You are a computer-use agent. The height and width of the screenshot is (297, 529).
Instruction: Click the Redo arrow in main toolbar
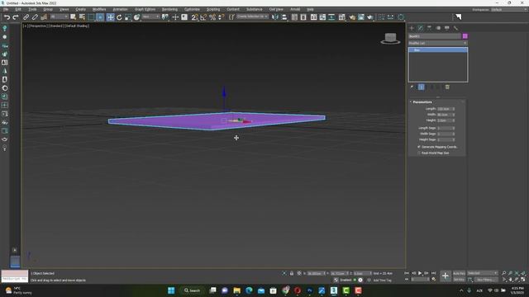[x=16, y=16]
